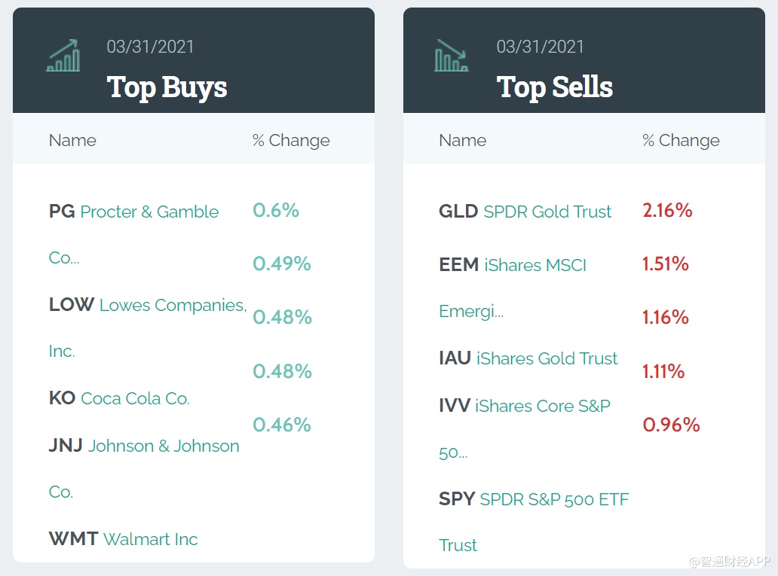Click the 2.16% change value in red
Screen dimensions: 778x576
[667, 210]
